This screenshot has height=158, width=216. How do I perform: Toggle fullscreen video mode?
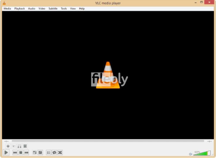(x=35, y=152)
